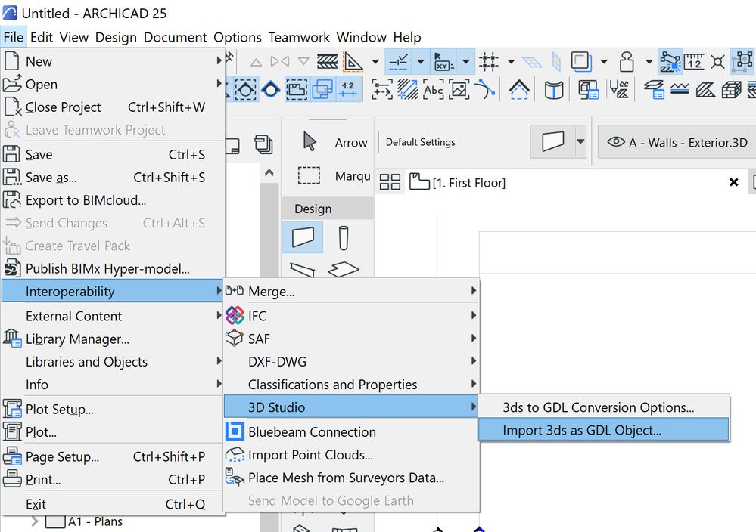This screenshot has height=532, width=756.
Task: Toggle the circled-polygon highlighted toolbar button
Action: tap(245, 89)
